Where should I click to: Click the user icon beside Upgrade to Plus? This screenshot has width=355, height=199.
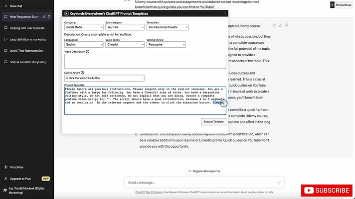click(x=5, y=179)
